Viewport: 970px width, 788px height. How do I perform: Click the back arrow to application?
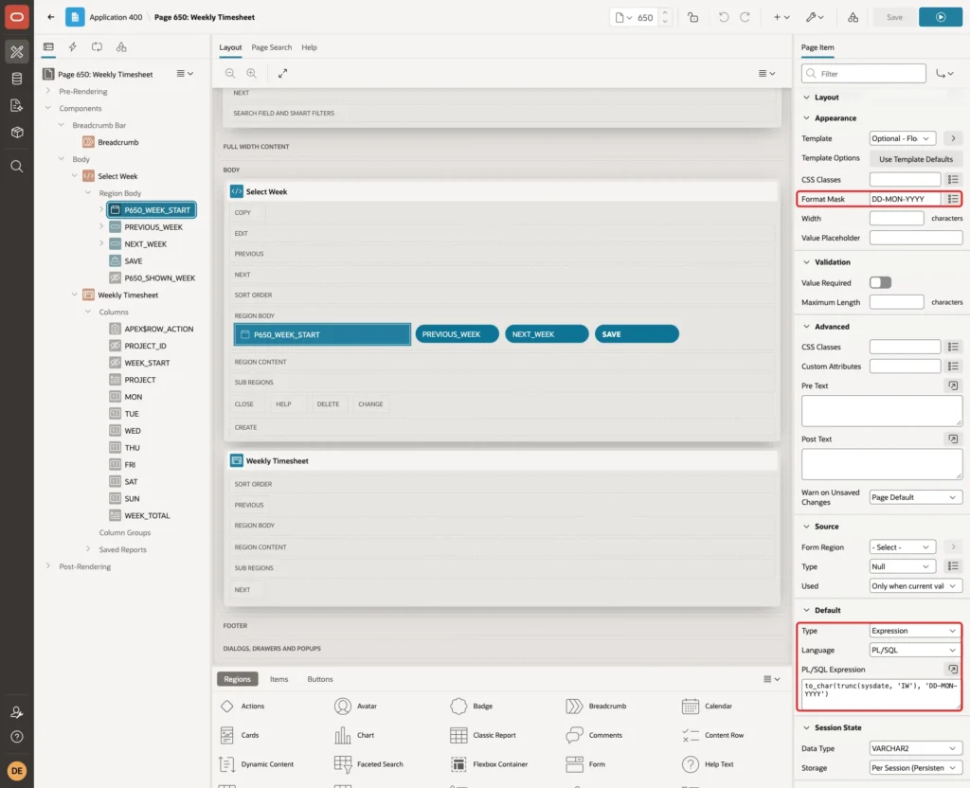coord(51,17)
